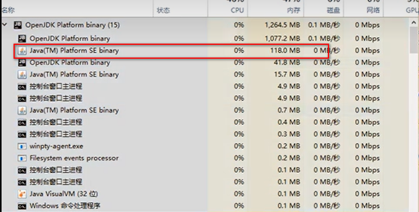Click the 1,077.2 MB memory value

(x=282, y=39)
